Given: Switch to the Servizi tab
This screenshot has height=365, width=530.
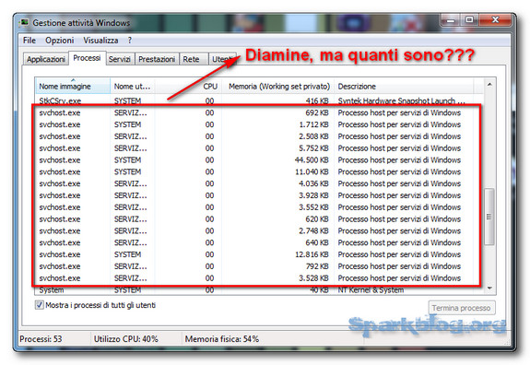Looking at the screenshot, I should (120, 59).
